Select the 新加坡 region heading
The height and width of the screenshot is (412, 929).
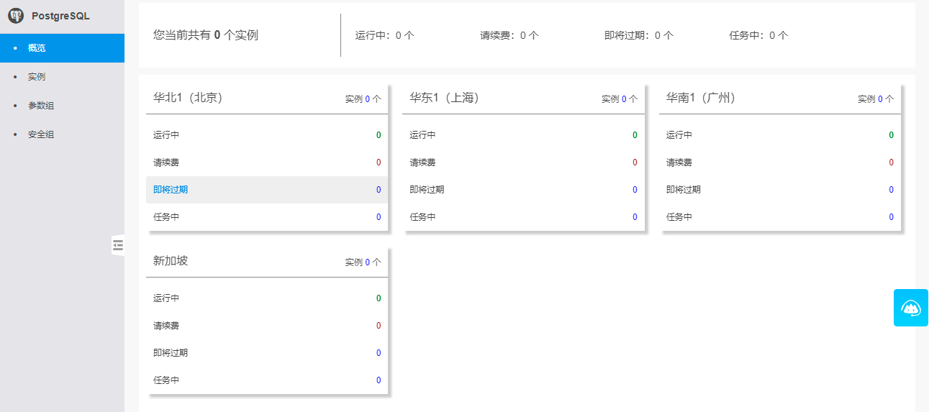171,261
